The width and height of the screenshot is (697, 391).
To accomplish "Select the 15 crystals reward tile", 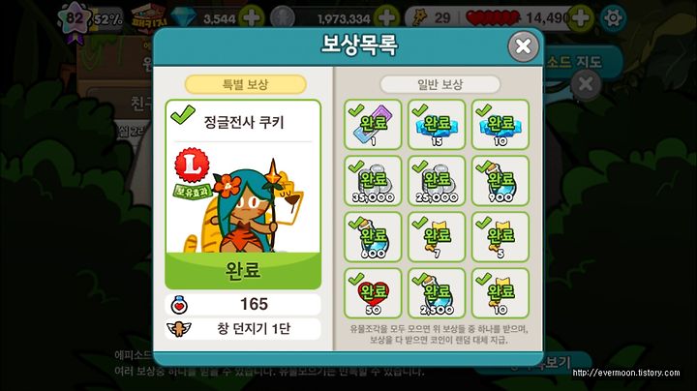I will (x=437, y=124).
